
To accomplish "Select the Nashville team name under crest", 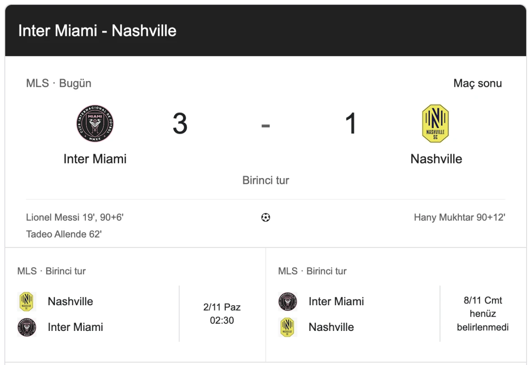I will coord(436,159).
